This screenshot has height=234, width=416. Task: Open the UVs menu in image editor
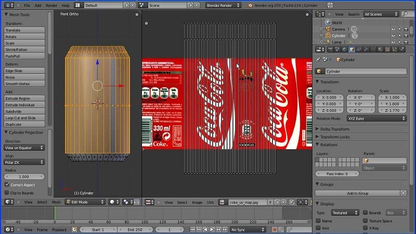[210, 202]
